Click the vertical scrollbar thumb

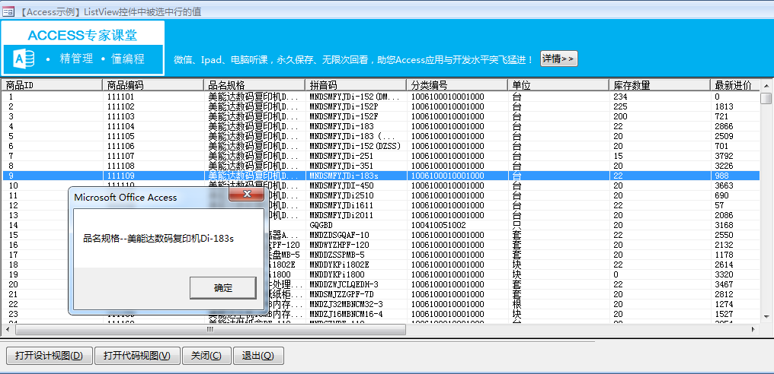[x=766, y=99]
